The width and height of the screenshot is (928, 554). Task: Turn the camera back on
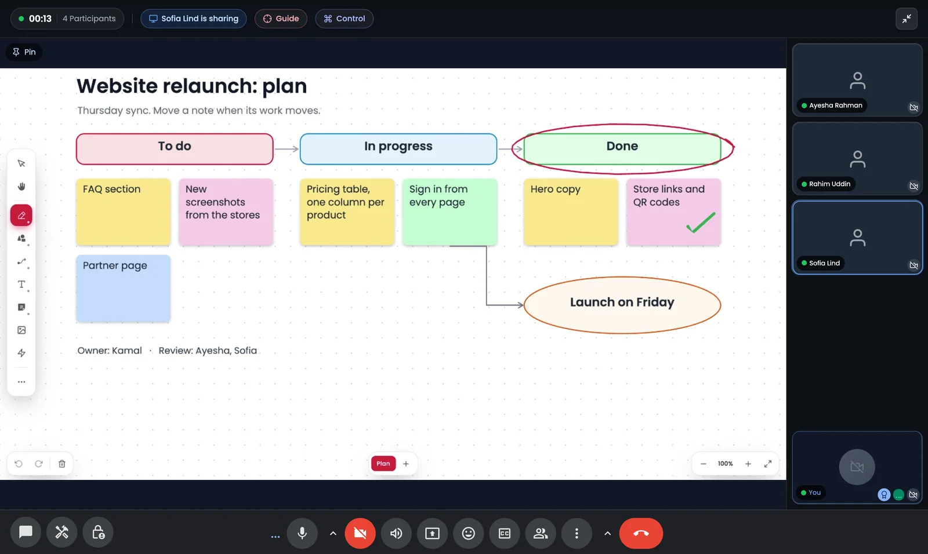[360, 533]
